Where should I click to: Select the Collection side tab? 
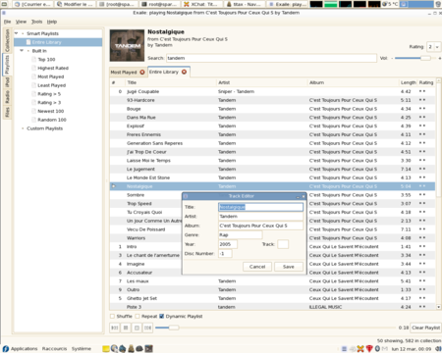7,40
